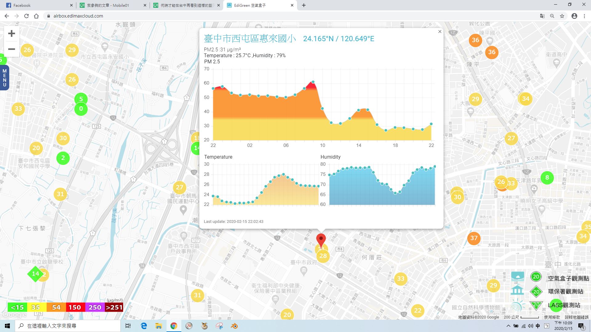Open Blender from the Windows taskbar

[x=235, y=326]
